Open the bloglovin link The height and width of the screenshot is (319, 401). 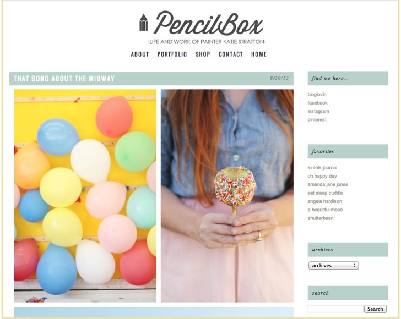317,94
